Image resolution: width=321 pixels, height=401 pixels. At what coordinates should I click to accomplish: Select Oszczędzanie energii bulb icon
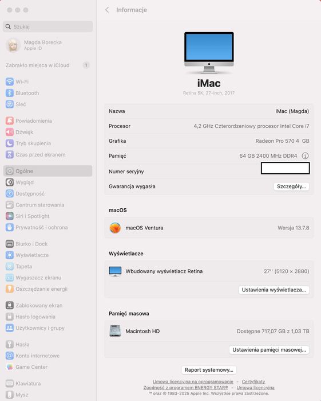pyautogui.click(x=9, y=289)
